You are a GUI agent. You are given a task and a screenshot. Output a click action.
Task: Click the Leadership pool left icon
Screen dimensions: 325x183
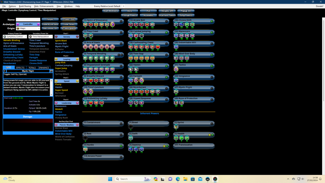[56, 103]
